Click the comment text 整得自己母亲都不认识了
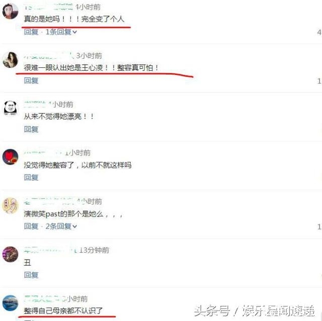Viewport: 322px width, 321px height. coord(63,311)
